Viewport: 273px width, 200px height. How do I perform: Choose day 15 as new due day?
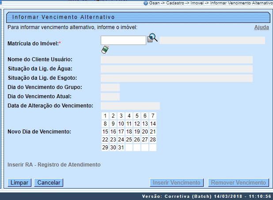(105, 132)
